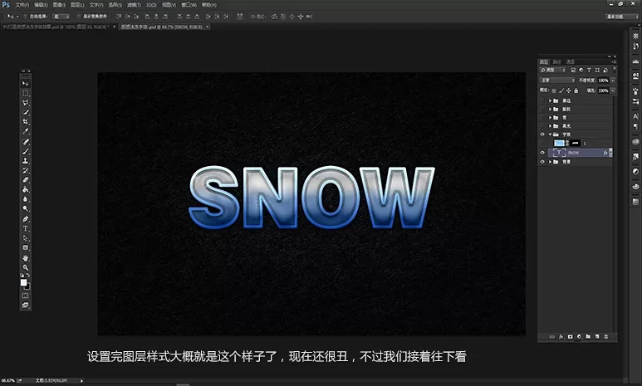Expand the 背景 group arrow
Image resolution: width=642 pixels, height=386 pixels.
550,162
